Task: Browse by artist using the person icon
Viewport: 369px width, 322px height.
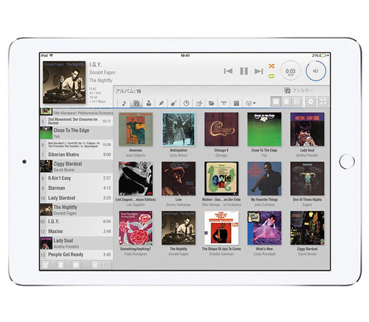Action: tap(148, 103)
